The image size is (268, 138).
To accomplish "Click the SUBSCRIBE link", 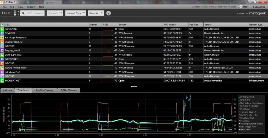I will pos(259,7).
